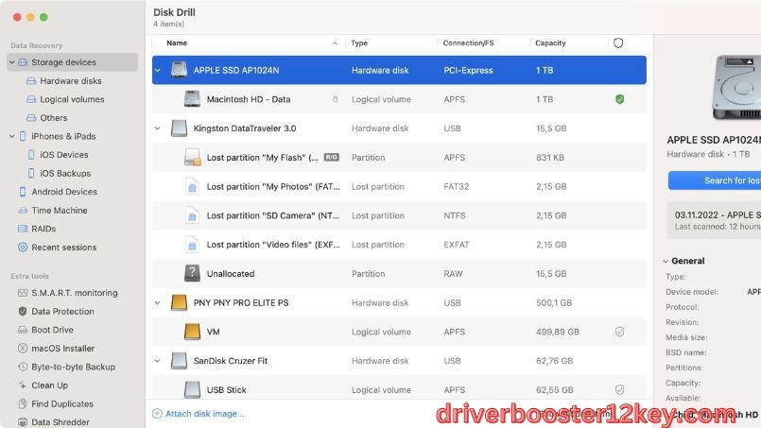Image resolution: width=761 pixels, height=428 pixels.
Task: Open Hardware disks in sidebar
Action: pyautogui.click(x=70, y=81)
